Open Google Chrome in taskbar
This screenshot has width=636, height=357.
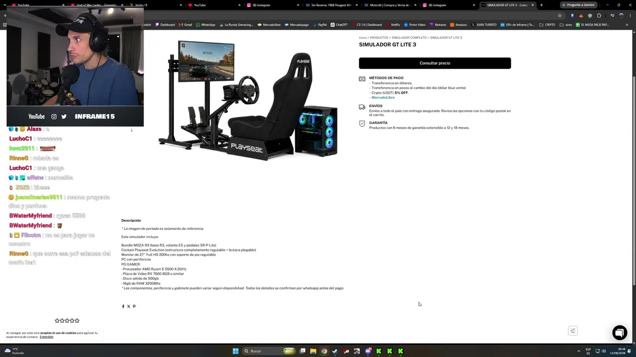pos(324,351)
